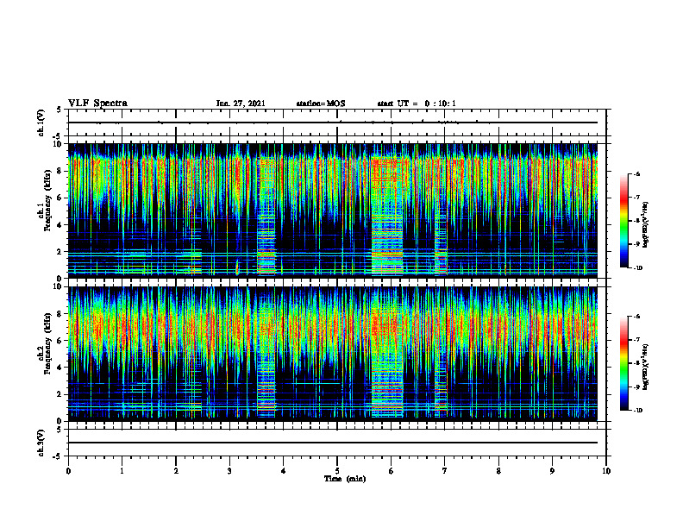Click time axis tick label "2"
This screenshot has height=528, width=683.
coord(176,471)
